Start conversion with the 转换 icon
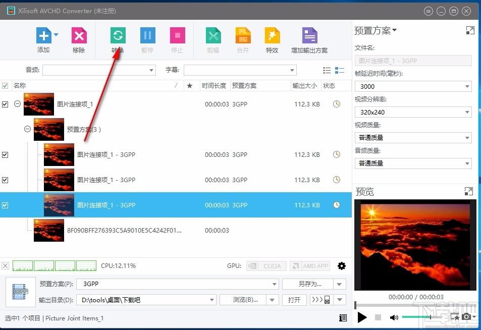The width and height of the screenshot is (481, 330). point(118,35)
